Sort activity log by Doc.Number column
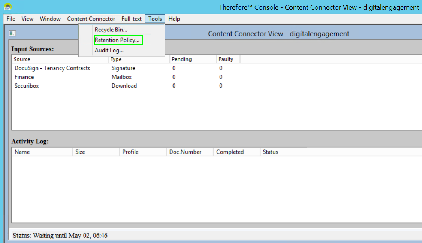This screenshot has width=422, height=243. point(190,152)
